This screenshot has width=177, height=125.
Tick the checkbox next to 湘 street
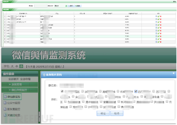[x=100, y=91]
